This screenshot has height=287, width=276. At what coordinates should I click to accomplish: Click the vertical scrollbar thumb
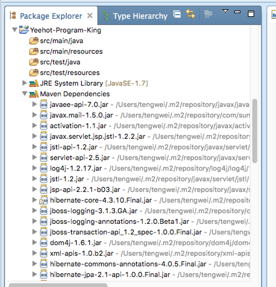point(255,131)
